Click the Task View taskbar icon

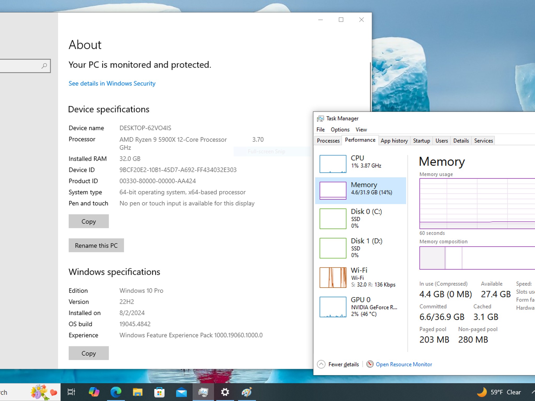72,392
